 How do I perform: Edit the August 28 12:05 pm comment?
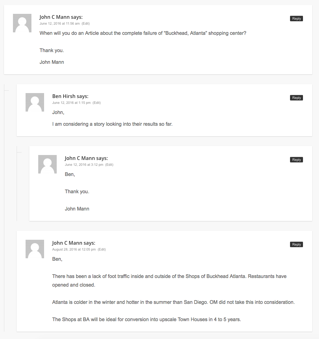(102, 250)
